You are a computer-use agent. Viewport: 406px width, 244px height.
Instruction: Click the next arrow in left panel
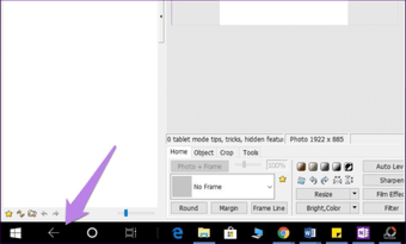point(56,214)
